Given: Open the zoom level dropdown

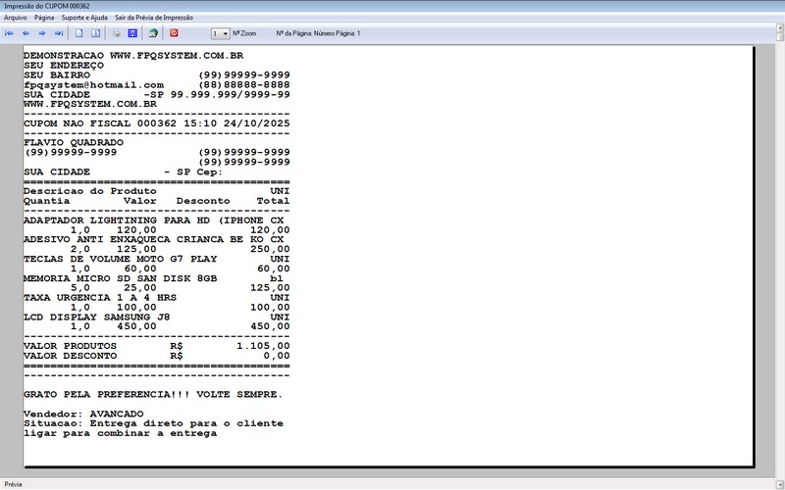Looking at the screenshot, I should pyautogui.click(x=225, y=33).
